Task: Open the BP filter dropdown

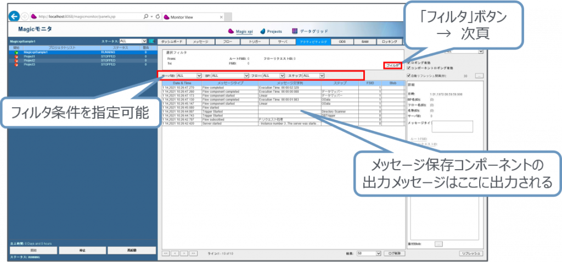Action: (x=230, y=75)
